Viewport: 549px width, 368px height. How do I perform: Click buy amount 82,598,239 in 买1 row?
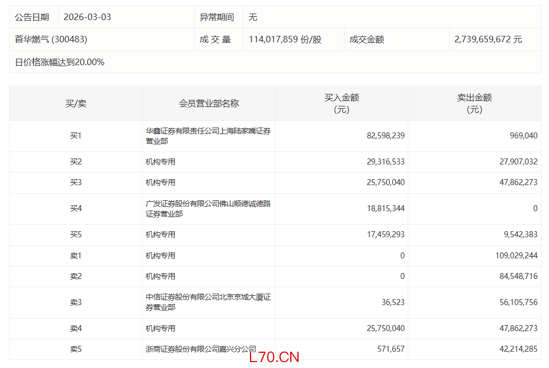point(385,136)
